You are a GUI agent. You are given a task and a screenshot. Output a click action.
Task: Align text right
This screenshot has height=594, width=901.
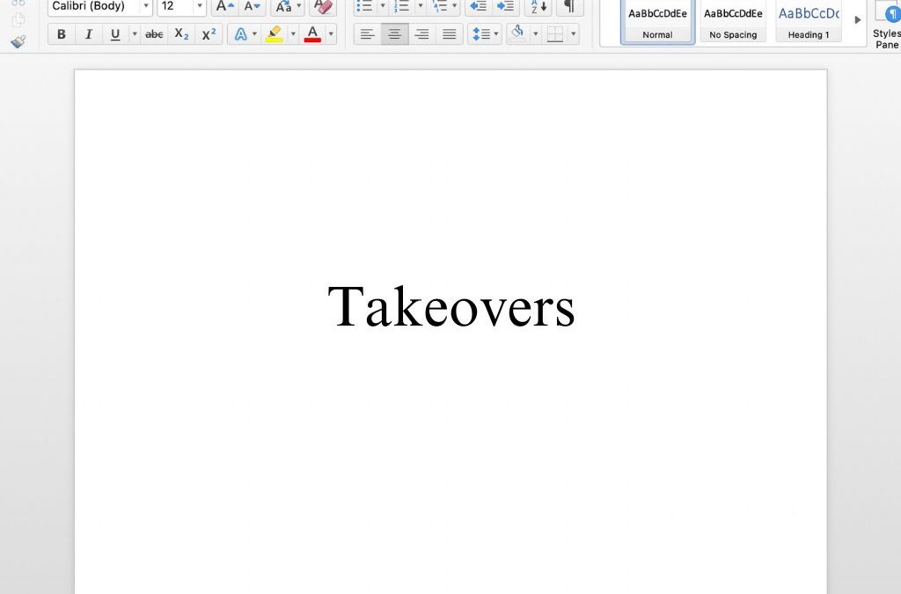(421, 34)
